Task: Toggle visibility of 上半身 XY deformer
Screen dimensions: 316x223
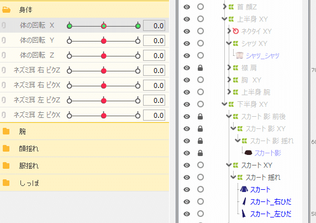Action: [x=187, y=19]
